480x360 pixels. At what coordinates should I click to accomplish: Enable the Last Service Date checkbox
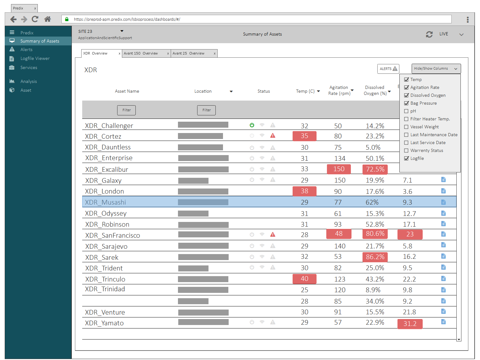(406, 142)
